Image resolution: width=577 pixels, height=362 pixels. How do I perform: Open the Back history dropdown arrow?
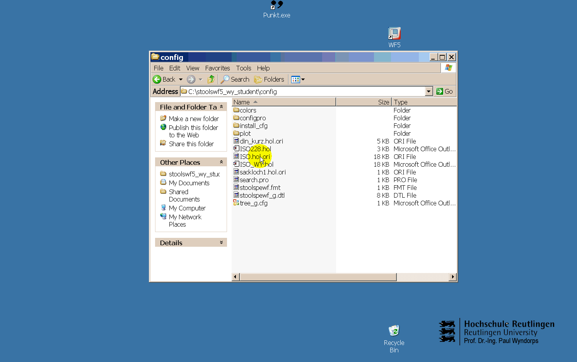[x=181, y=79]
